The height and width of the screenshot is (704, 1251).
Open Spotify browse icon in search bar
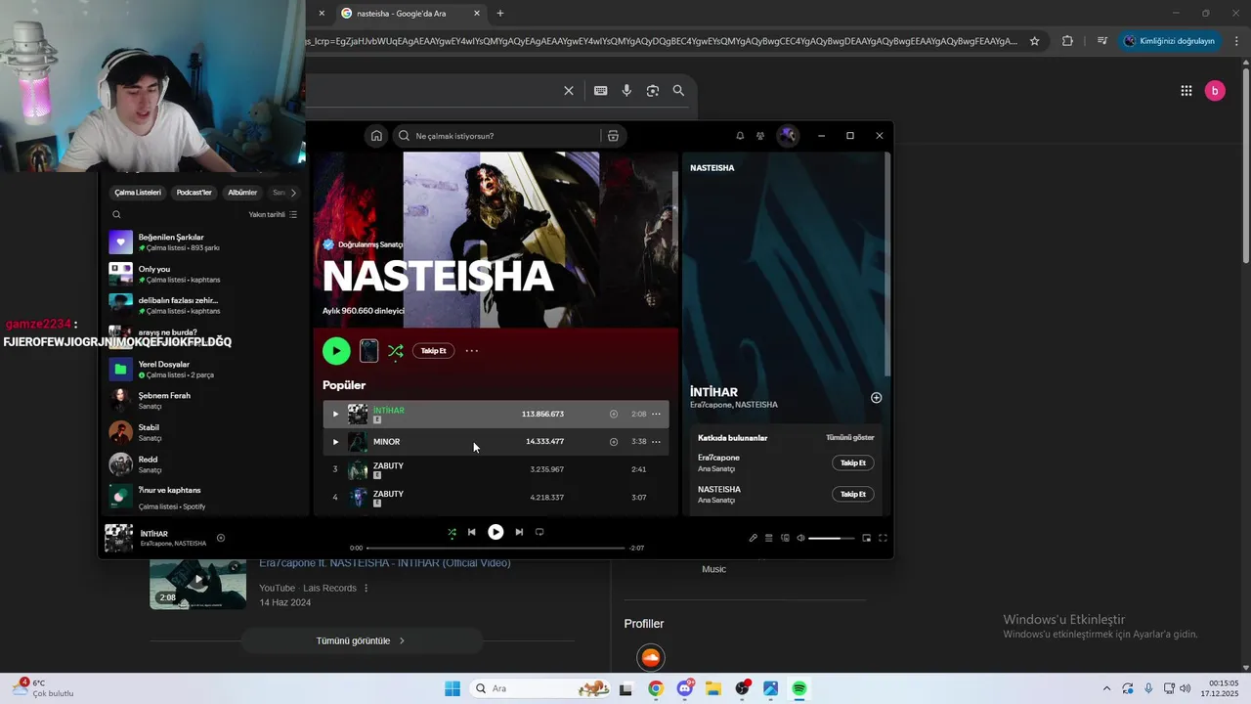[613, 136]
